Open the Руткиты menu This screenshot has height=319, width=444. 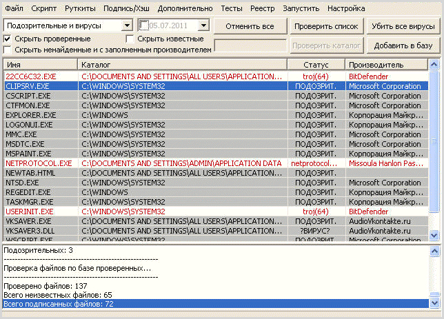tap(81, 9)
